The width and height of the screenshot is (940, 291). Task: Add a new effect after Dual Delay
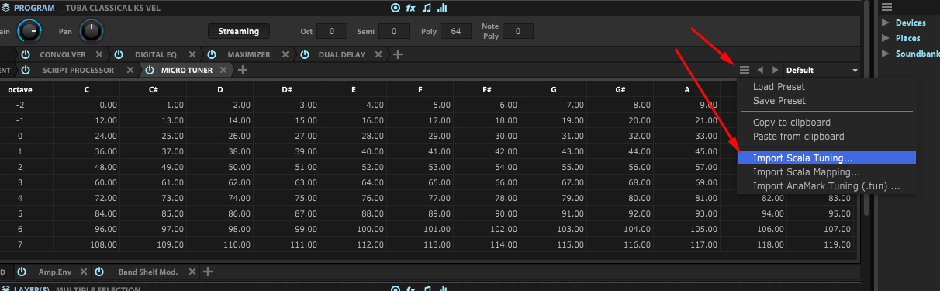tap(398, 55)
